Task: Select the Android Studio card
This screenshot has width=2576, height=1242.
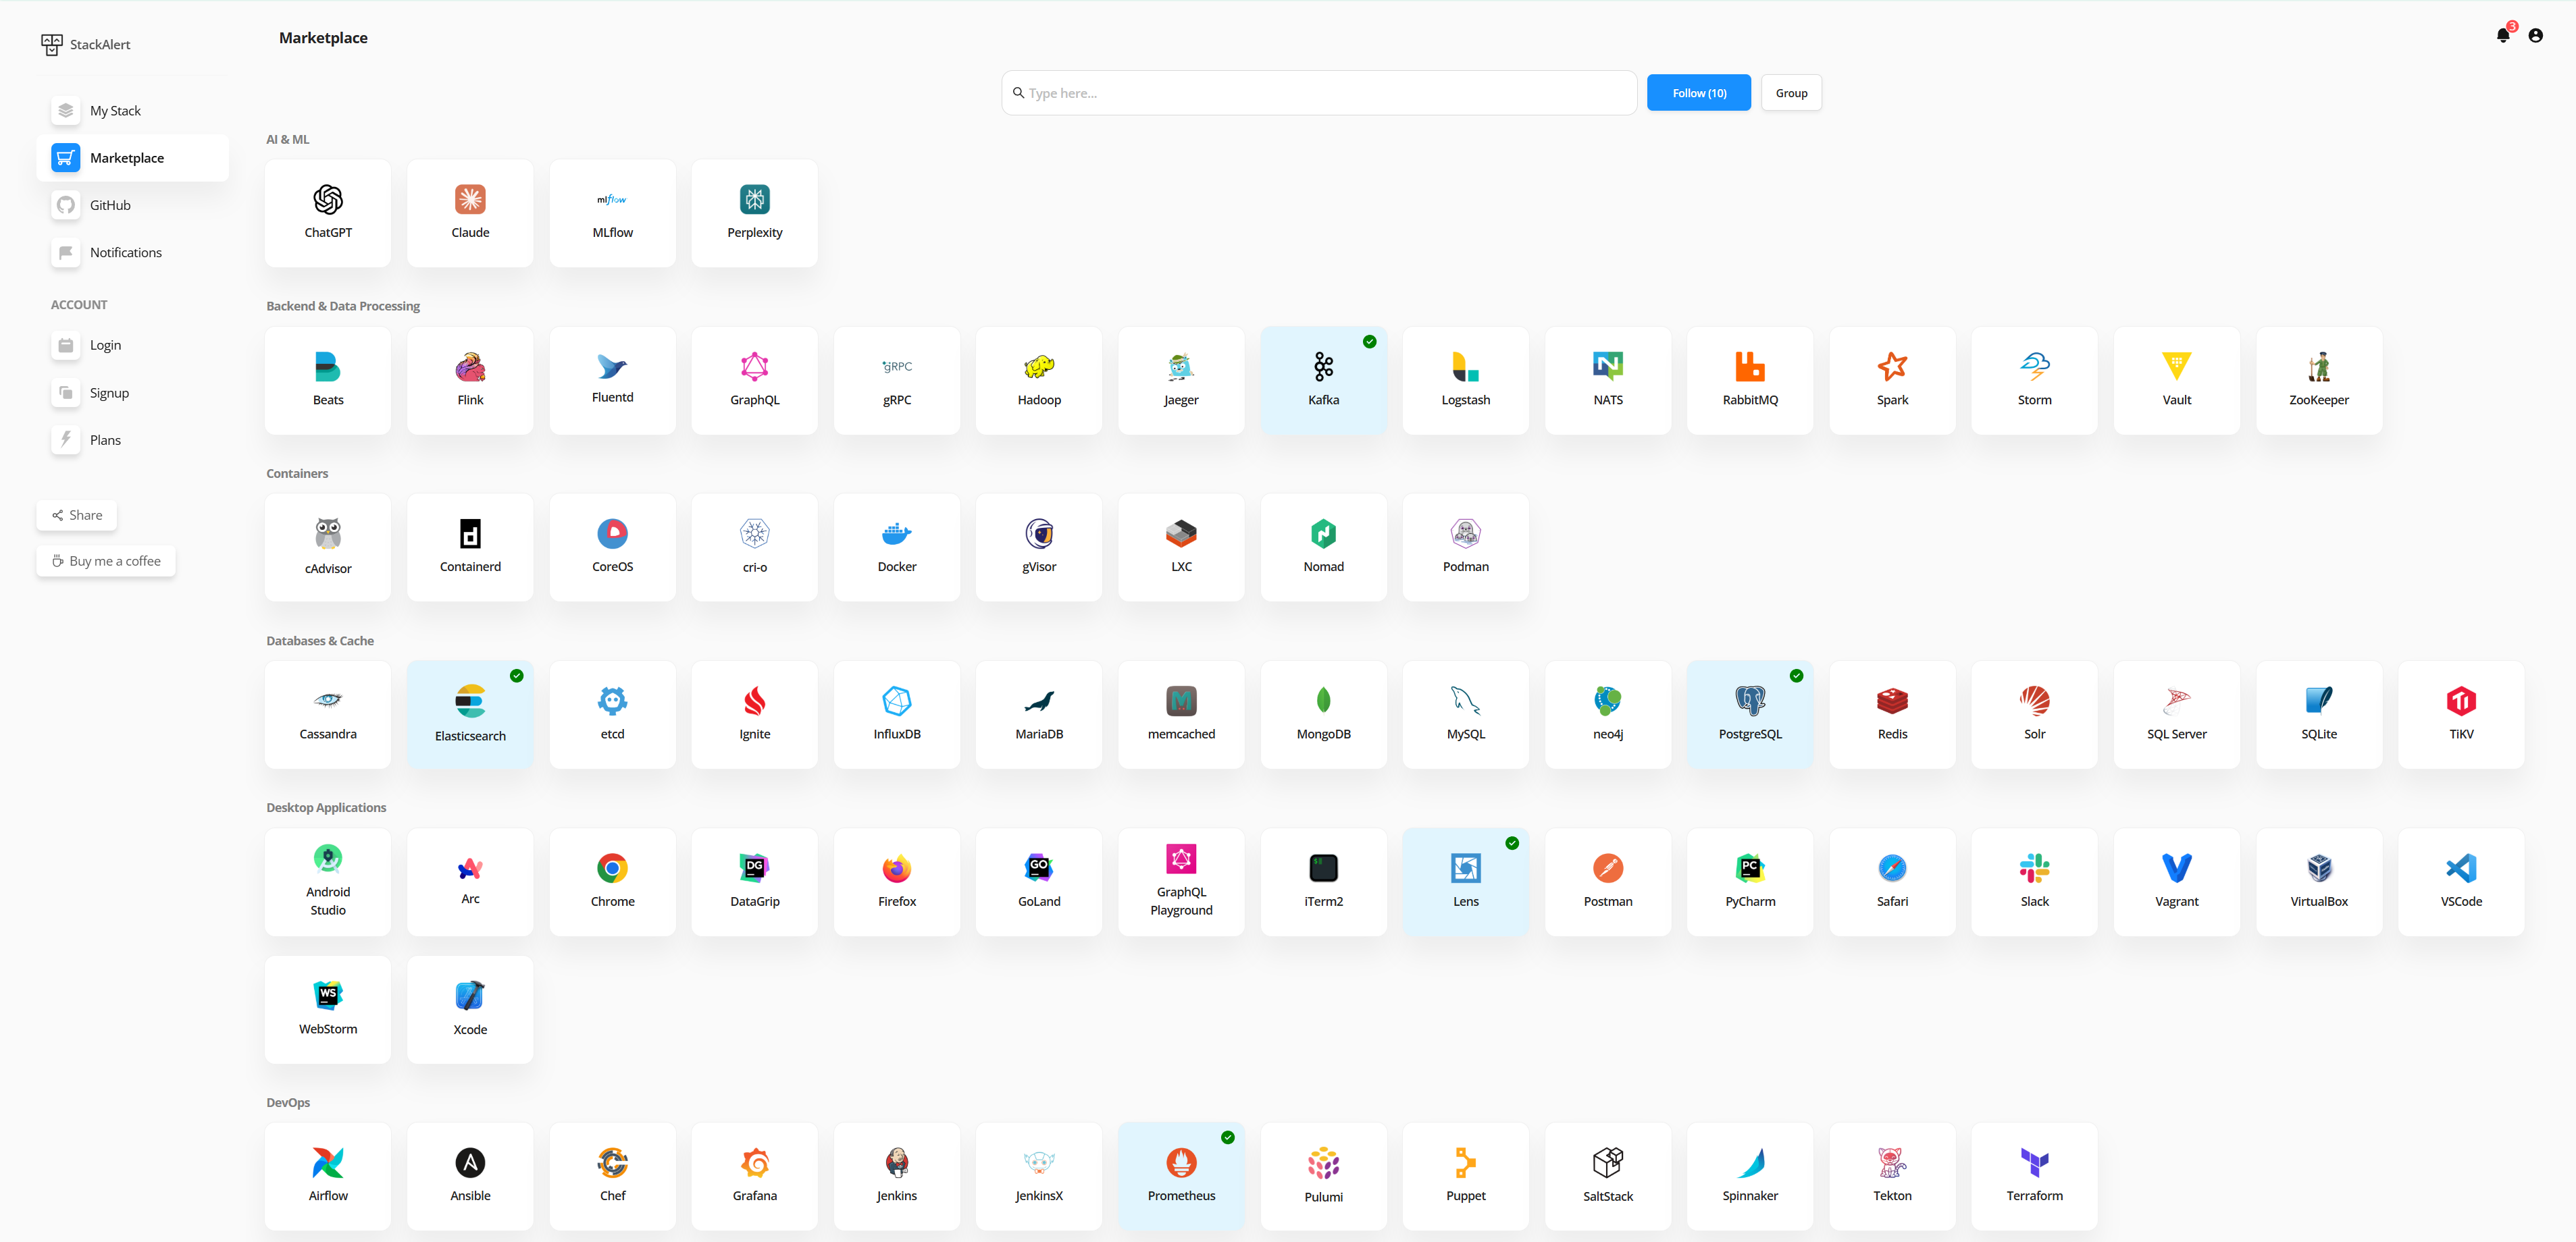Action: (328, 882)
